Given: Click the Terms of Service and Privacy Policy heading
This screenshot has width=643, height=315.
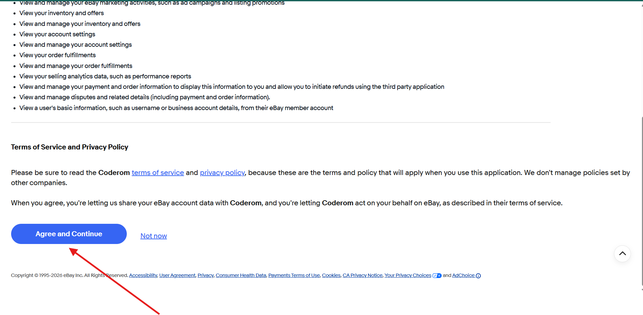Looking at the screenshot, I should pyautogui.click(x=69, y=147).
